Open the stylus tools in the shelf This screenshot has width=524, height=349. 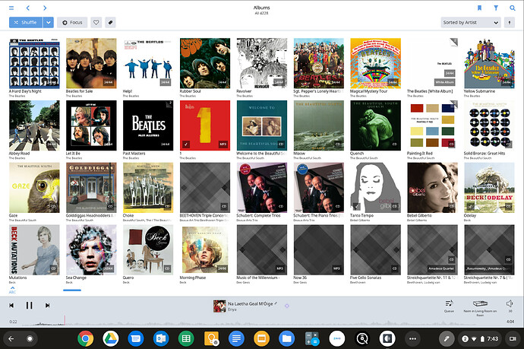[x=447, y=338]
